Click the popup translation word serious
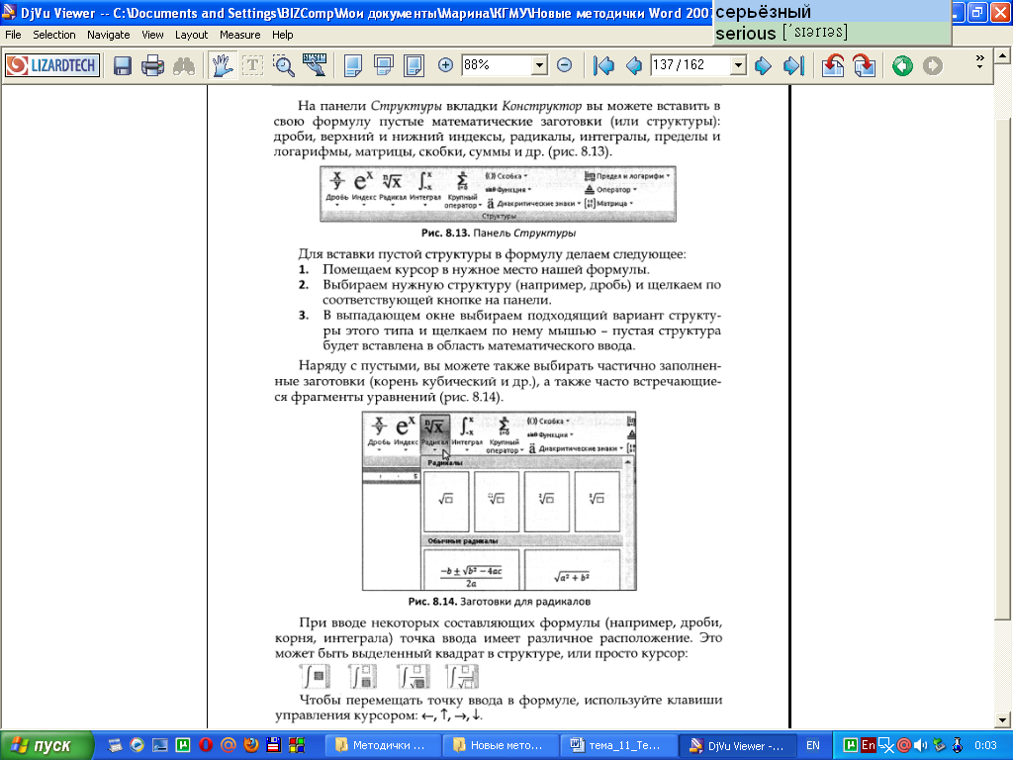The height and width of the screenshot is (760, 1013). pos(745,34)
